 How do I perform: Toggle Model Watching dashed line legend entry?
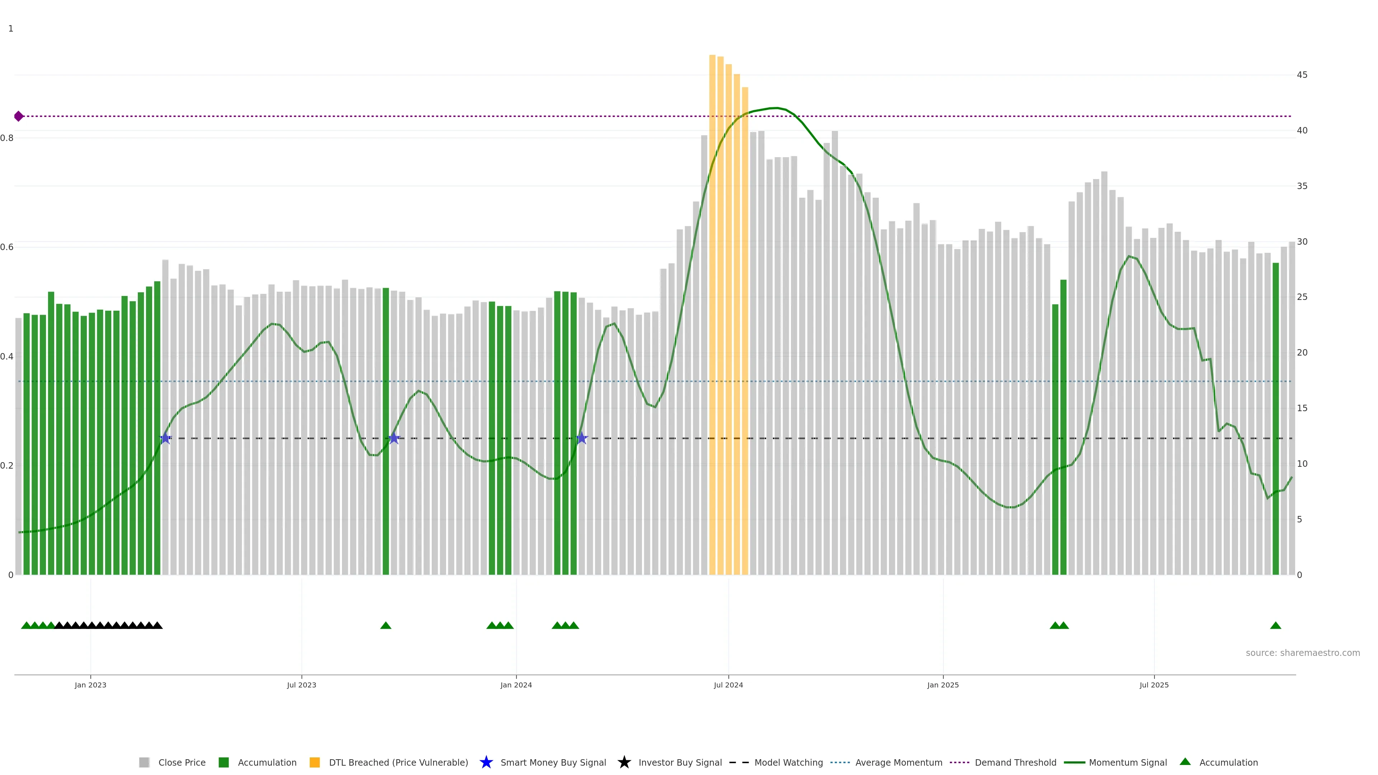coord(788,763)
